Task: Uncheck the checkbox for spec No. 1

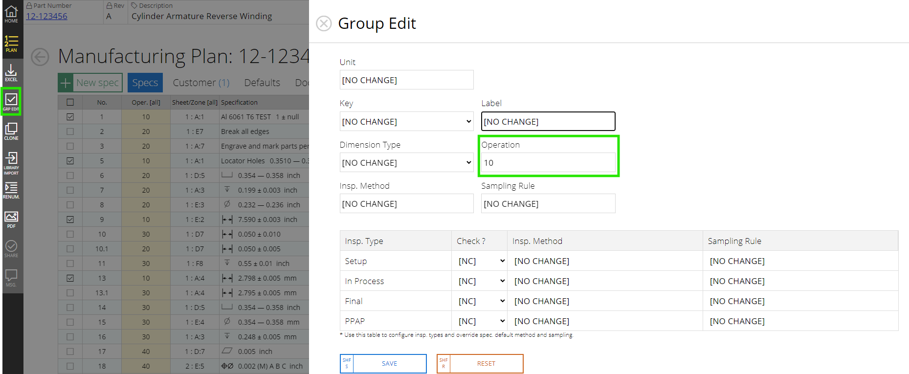Action: click(70, 117)
